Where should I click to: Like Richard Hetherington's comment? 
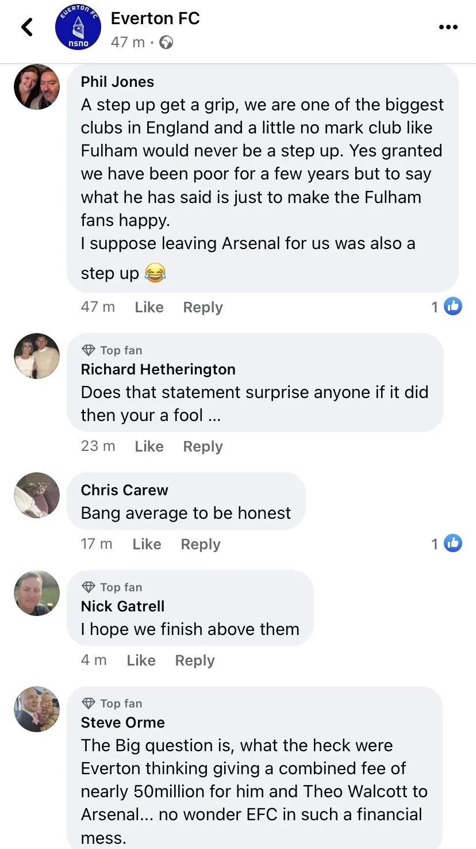149,446
